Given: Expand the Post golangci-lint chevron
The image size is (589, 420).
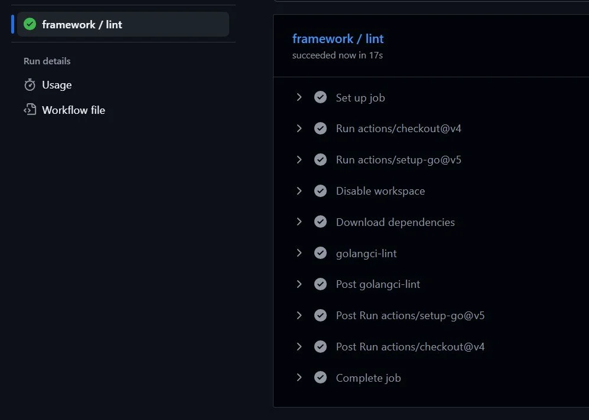Looking at the screenshot, I should [299, 284].
